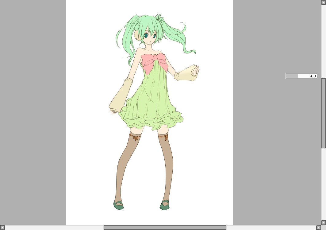326x230 pixels.
Task: Click the horizontal scrollbar left arrow
Action: pos(2,228)
